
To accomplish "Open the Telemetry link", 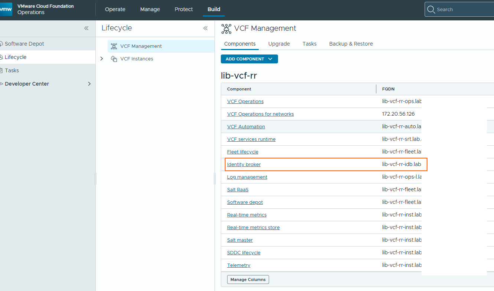I will [239, 265].
